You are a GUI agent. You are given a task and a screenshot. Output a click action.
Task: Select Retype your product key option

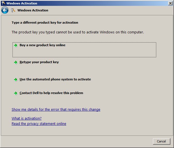[x=39, y=62]
